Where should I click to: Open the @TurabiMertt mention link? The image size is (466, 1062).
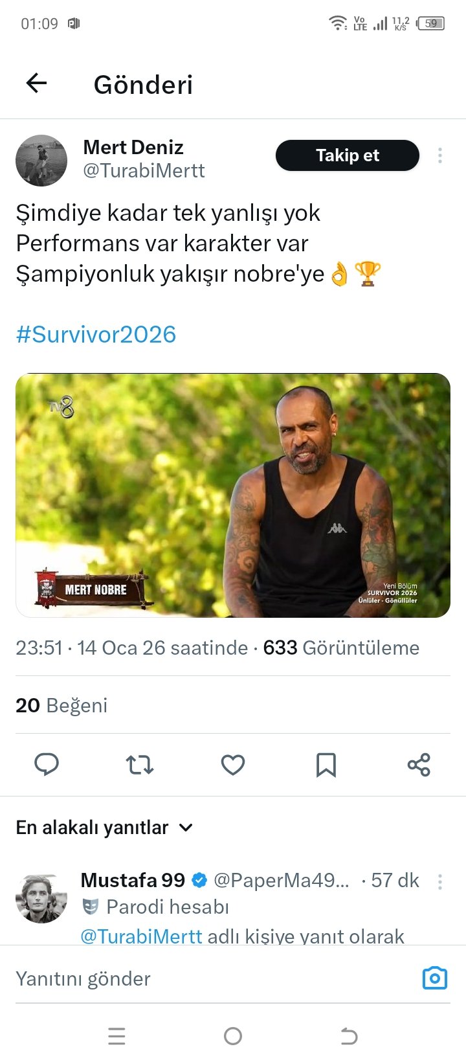(x=141, y=936)
